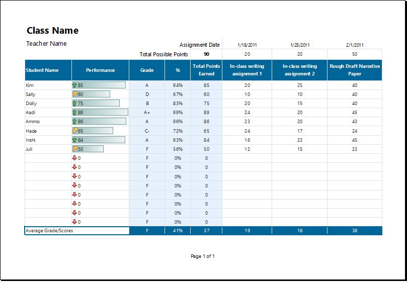The image size is (407, 282).
Task: Select student name Inshi
Action: [x=30, y=140]
